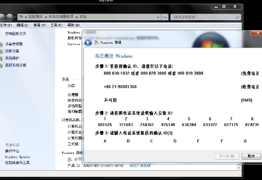Click the Windows Activation key icon in dialog header
The image size is (262, 180).
96,42
